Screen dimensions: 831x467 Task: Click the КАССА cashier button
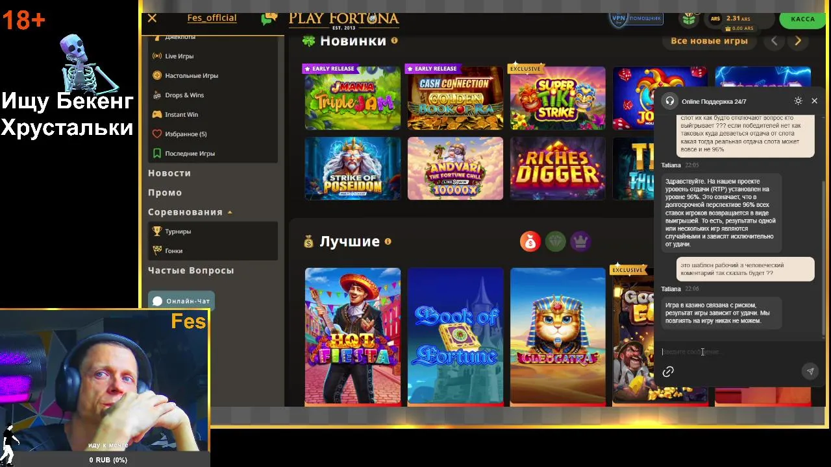click(x=802, y=19)
